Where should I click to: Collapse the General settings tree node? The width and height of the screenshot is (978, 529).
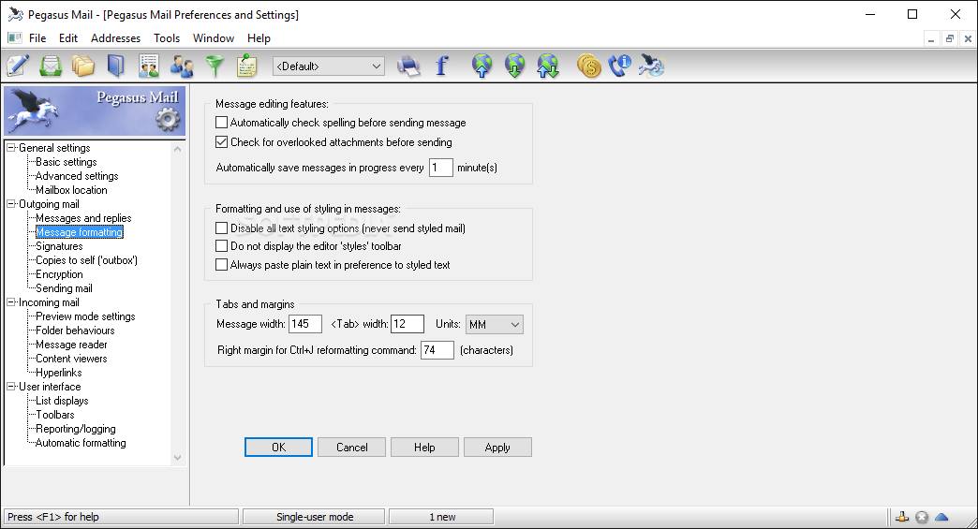(x=11, y=148)
